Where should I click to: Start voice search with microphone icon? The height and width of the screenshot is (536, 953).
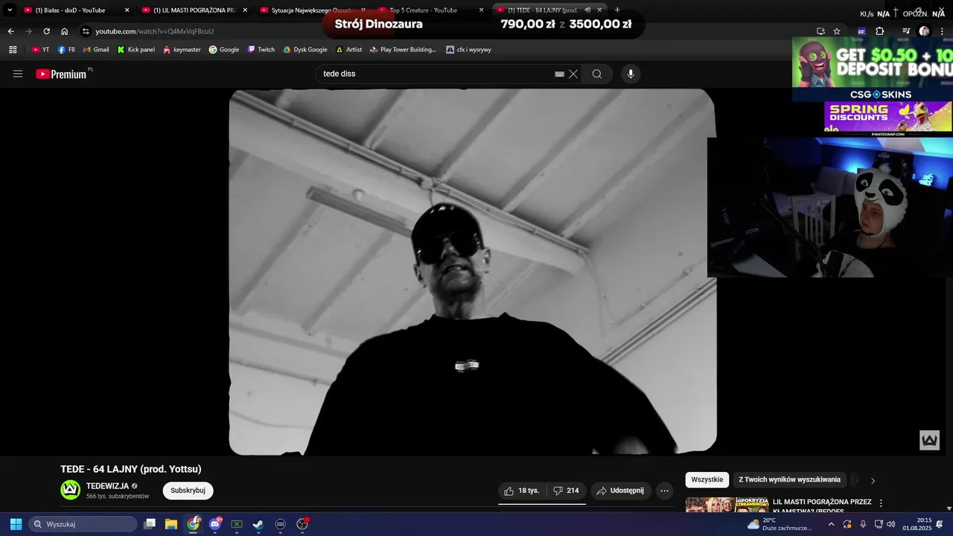(x=631, y=74)
